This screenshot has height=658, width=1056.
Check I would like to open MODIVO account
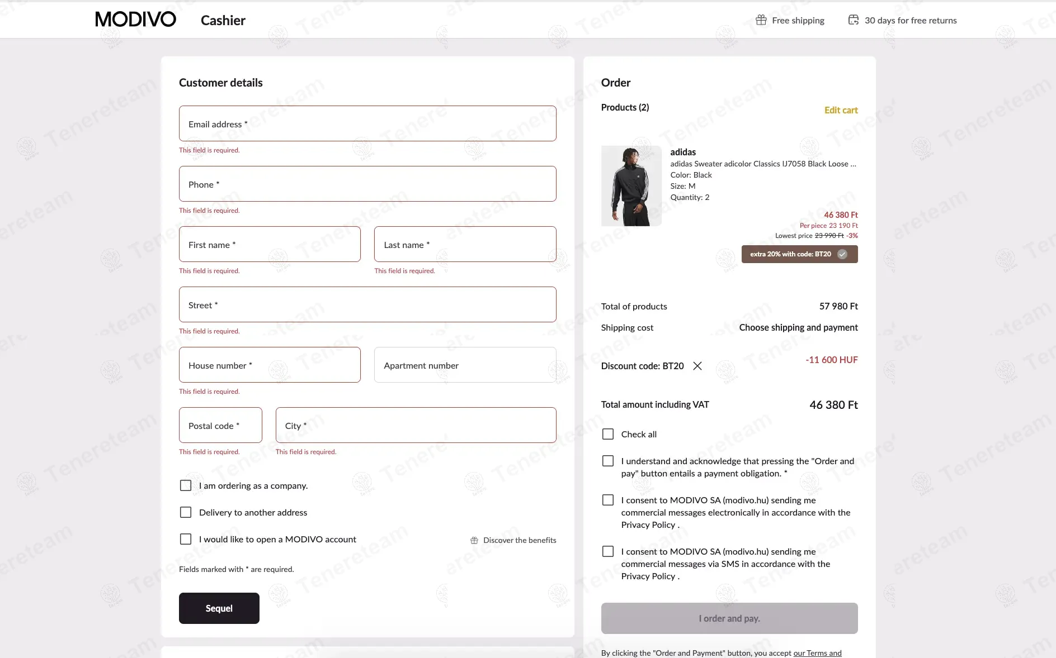pyautogui.click(x=186, y=539)
